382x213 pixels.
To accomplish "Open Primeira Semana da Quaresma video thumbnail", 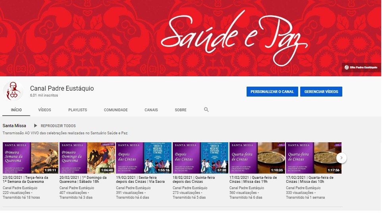I will [31, 158].
